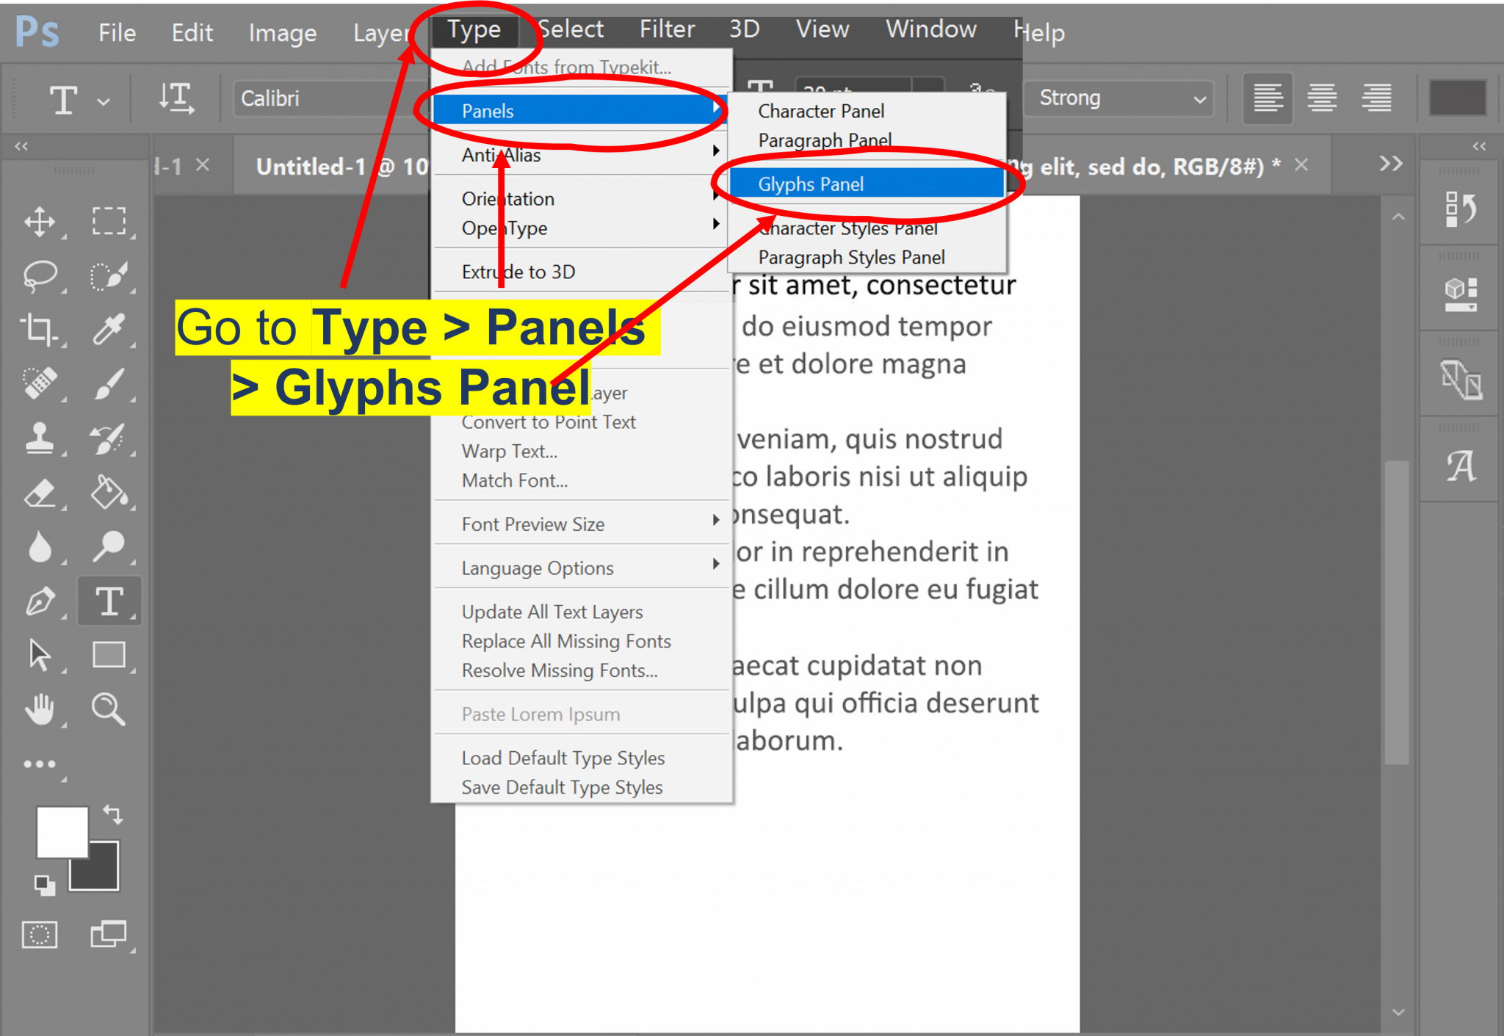1504x1036 pixels.
Task: Choose Paragraph Styles Panel
Action: coord(867,257)
